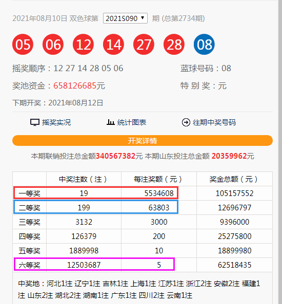Click the second prize total 12696797
Image resolution: width=282 pixels, height=304 pixels.
(x=234, y=208)
